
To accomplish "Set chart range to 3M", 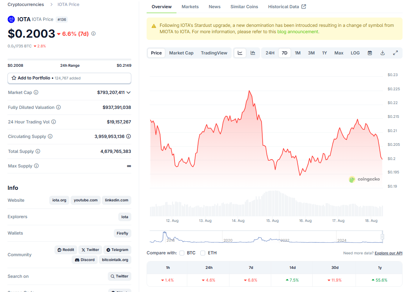I will 311,53.
